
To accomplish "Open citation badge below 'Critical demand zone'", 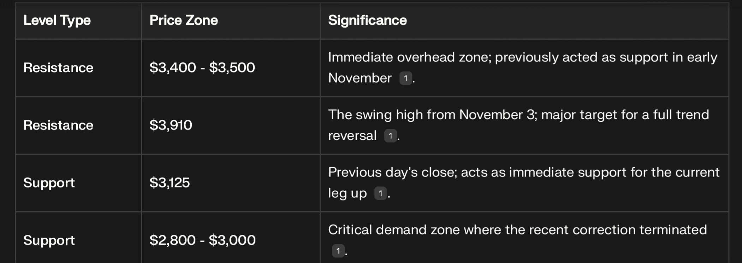I will [x=338, y=251].
